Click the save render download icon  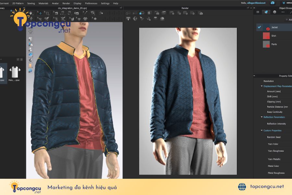click(128, 19)
